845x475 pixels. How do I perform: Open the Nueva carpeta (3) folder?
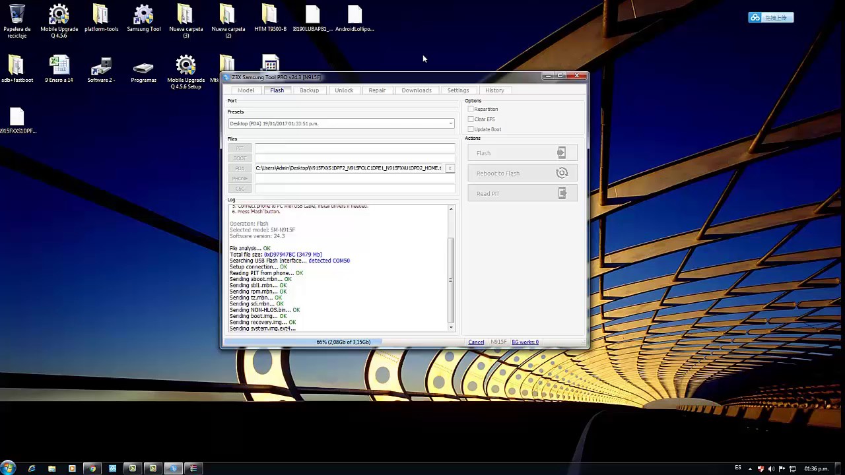tap(186, 20)
